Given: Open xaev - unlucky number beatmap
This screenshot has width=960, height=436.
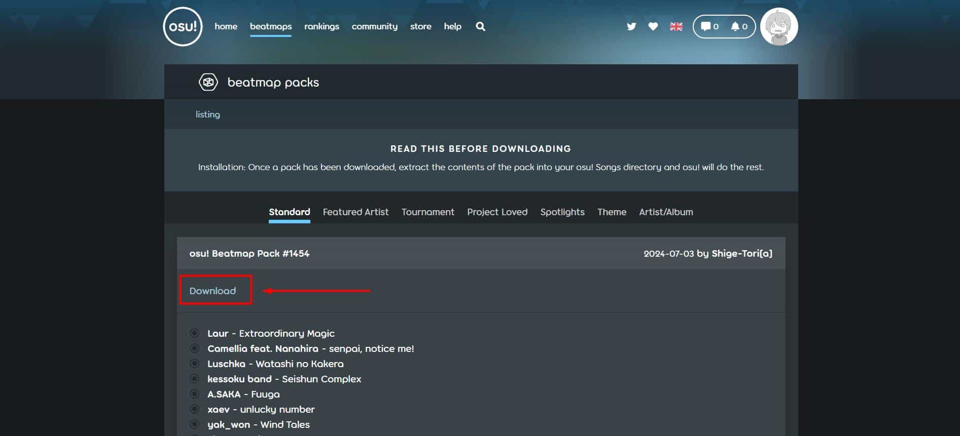Looking at the screenshot, I should pyautogui.click(x=261, y=409).
